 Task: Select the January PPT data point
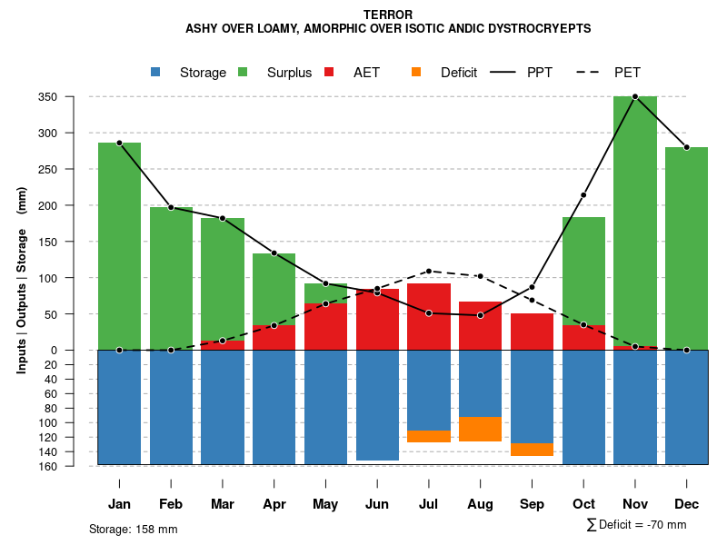119,144
